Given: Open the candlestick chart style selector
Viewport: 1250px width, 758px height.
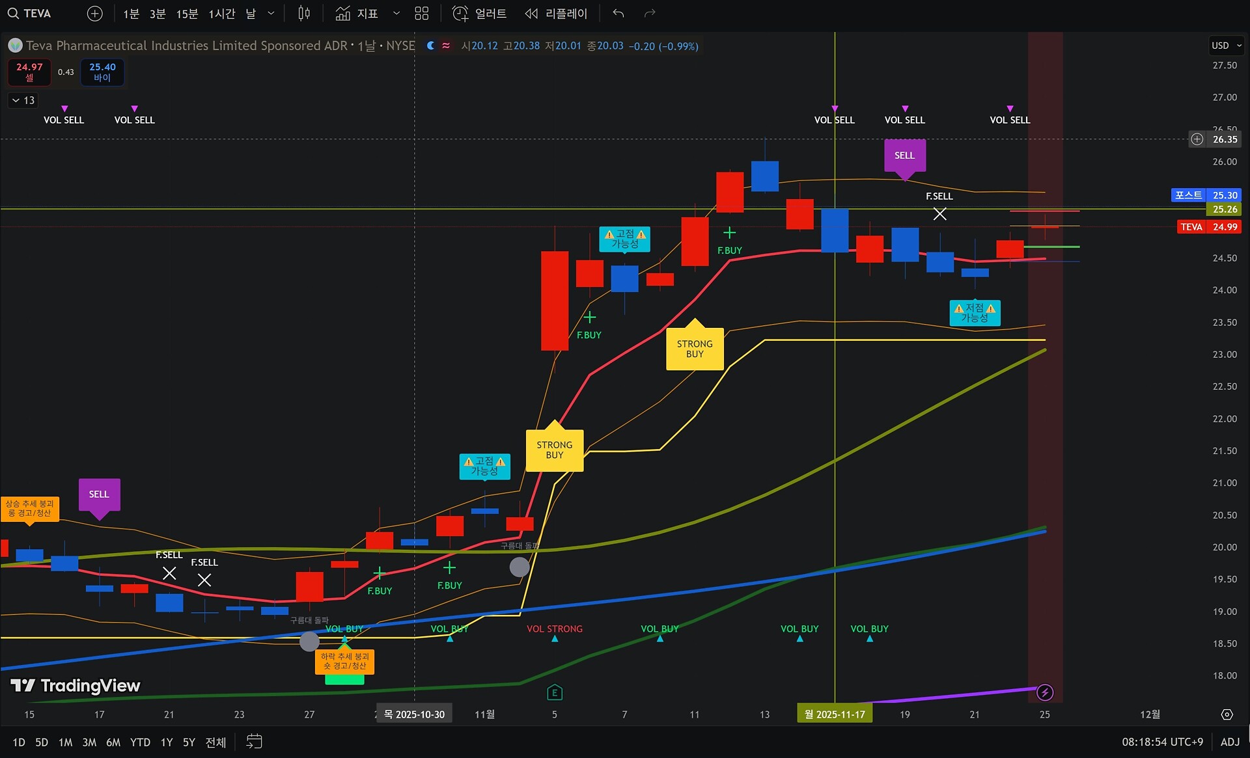Looking at the screenshot, I should pyautogui.click(x=303, y=13).
